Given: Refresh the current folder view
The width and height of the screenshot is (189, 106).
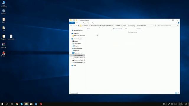Looking at the screenshot, I should (x=155, y=26).
